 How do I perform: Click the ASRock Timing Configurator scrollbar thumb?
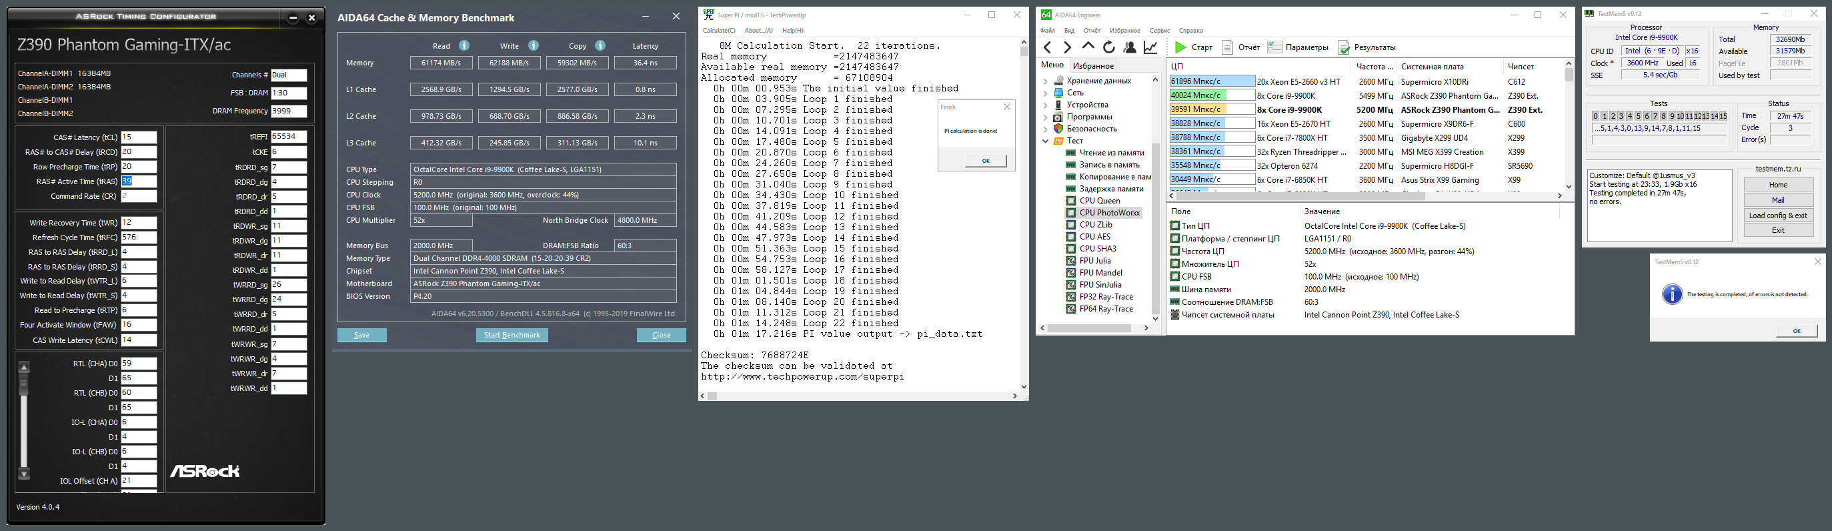point(23,384)
